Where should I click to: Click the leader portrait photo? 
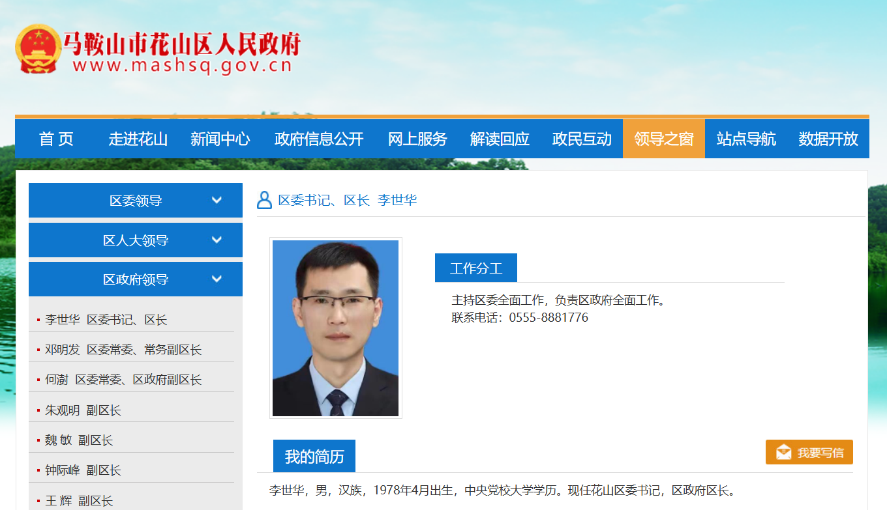335,328
